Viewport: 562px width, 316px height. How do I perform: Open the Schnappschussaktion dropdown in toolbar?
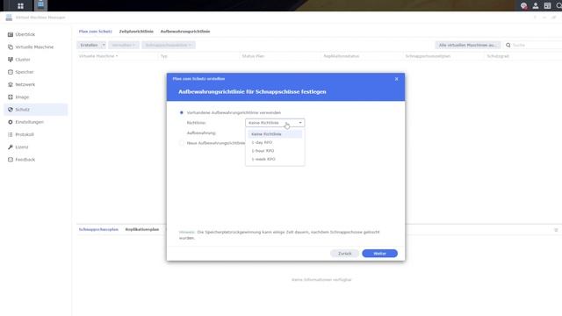click(169, 45)
